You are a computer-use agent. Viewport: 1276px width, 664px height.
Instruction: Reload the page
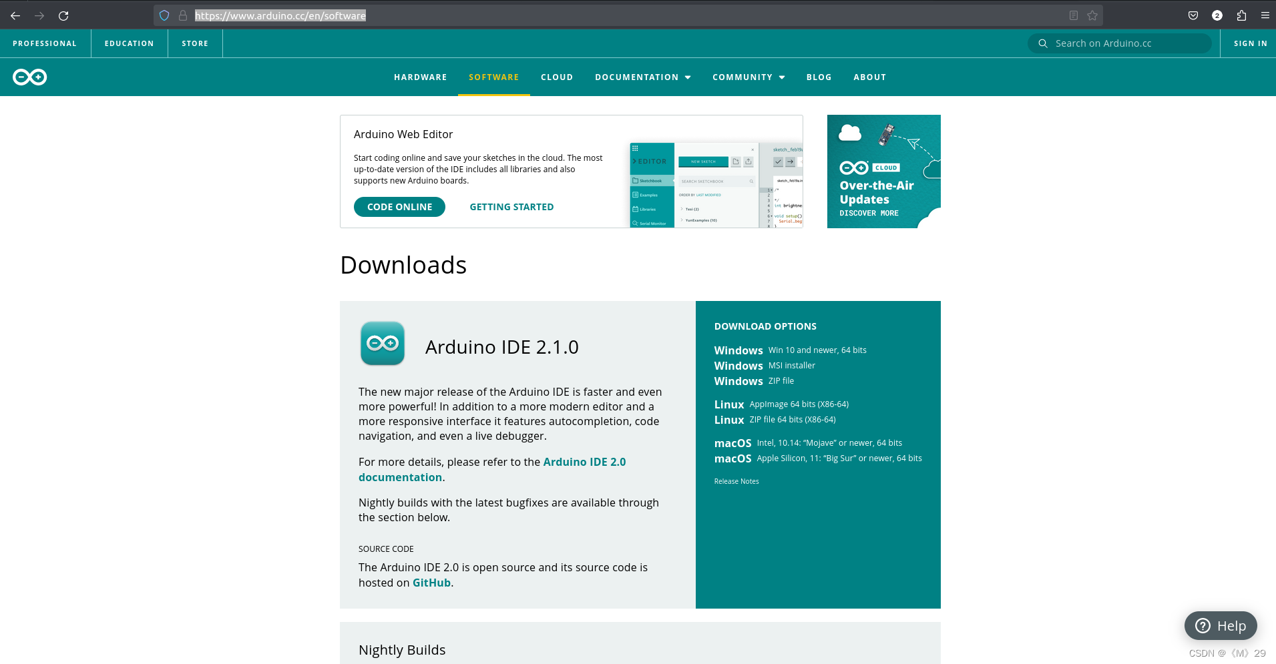coord(63,15)
